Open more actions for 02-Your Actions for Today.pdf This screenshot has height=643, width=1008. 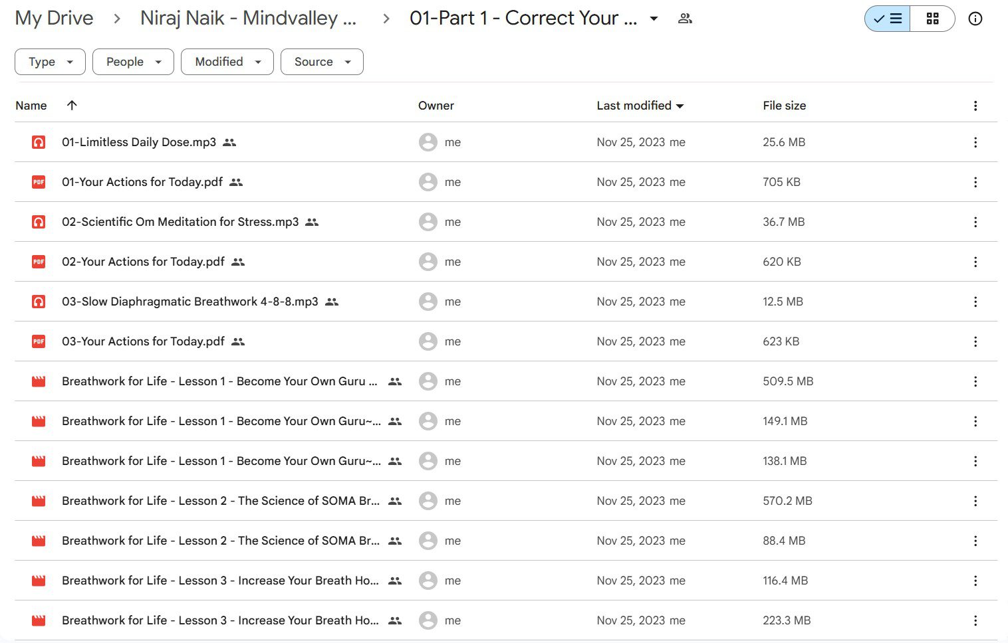tap(975, 262)
